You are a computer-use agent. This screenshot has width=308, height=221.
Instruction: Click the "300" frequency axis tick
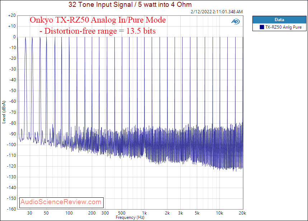tap(105, 213)
